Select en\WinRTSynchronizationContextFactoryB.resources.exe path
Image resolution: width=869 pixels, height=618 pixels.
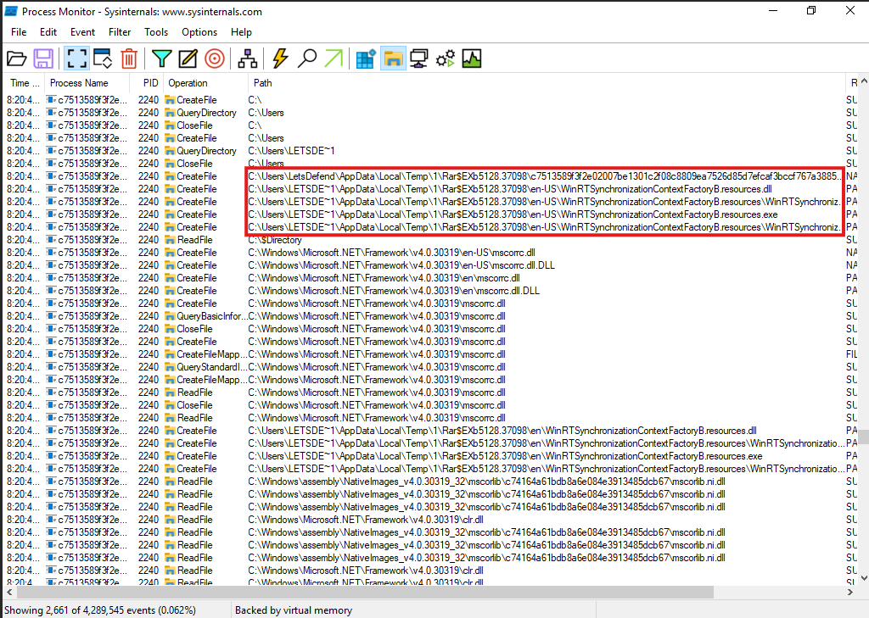coord(506,456)
